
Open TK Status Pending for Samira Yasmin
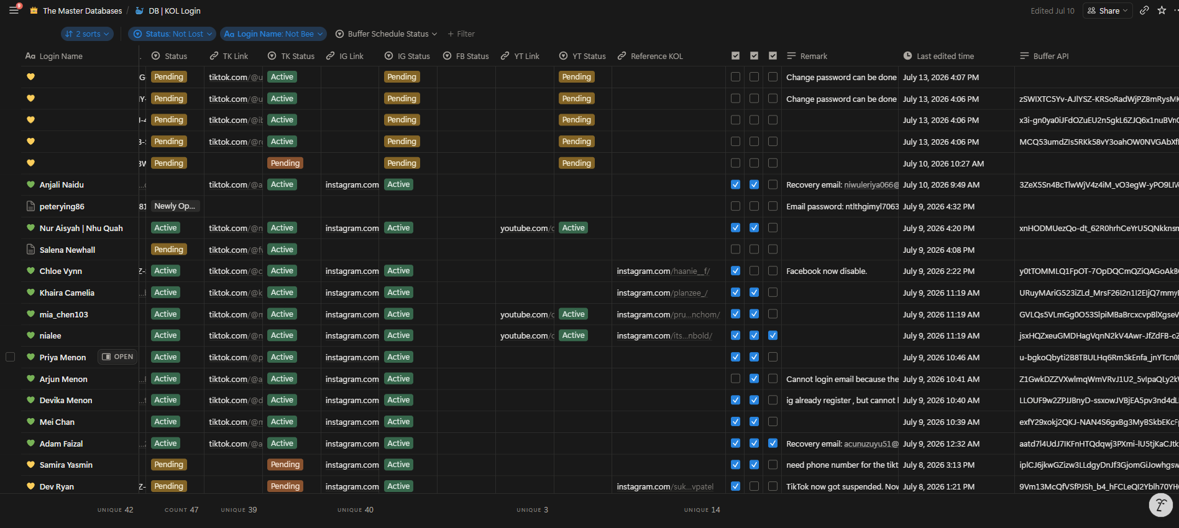pos(285,465)
